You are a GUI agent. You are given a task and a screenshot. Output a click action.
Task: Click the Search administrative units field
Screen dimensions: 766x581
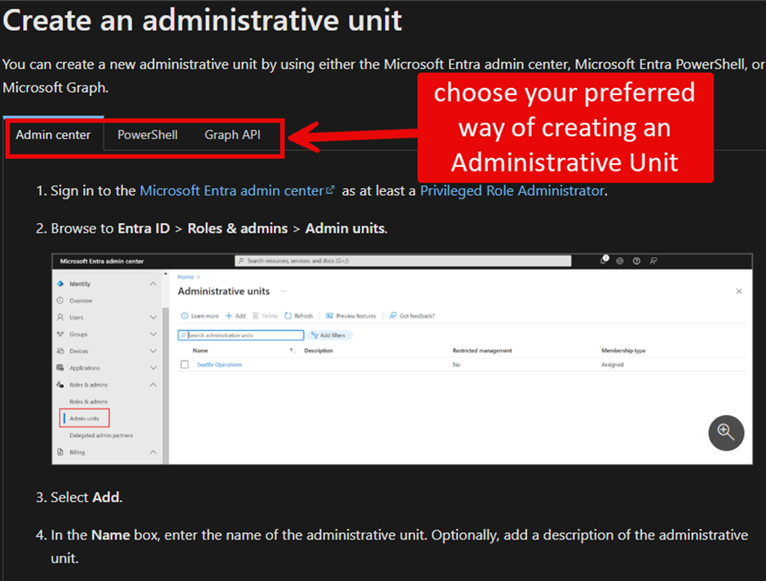pos(241,335)
